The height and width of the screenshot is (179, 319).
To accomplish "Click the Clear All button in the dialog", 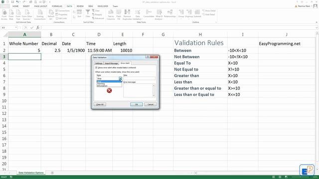I will (100, 104).
